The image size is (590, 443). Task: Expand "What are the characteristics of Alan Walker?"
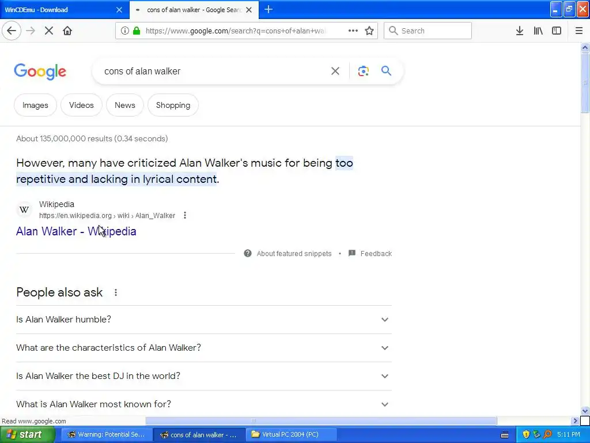[204, 348]
